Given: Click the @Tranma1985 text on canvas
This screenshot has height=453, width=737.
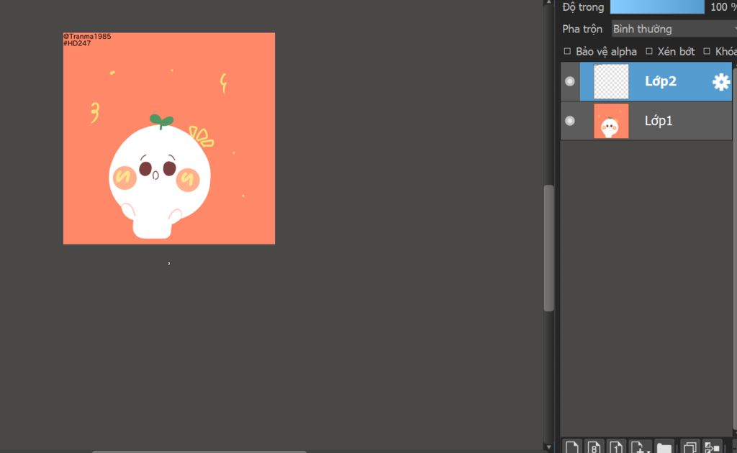Looking at the screenshot, I should (x=87, y=36).
